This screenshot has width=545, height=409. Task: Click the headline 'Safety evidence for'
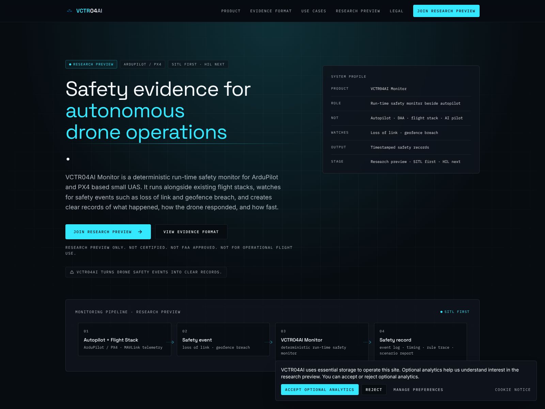158,89
